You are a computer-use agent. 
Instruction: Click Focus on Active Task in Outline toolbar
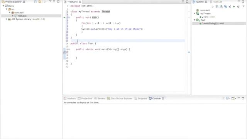213,7
